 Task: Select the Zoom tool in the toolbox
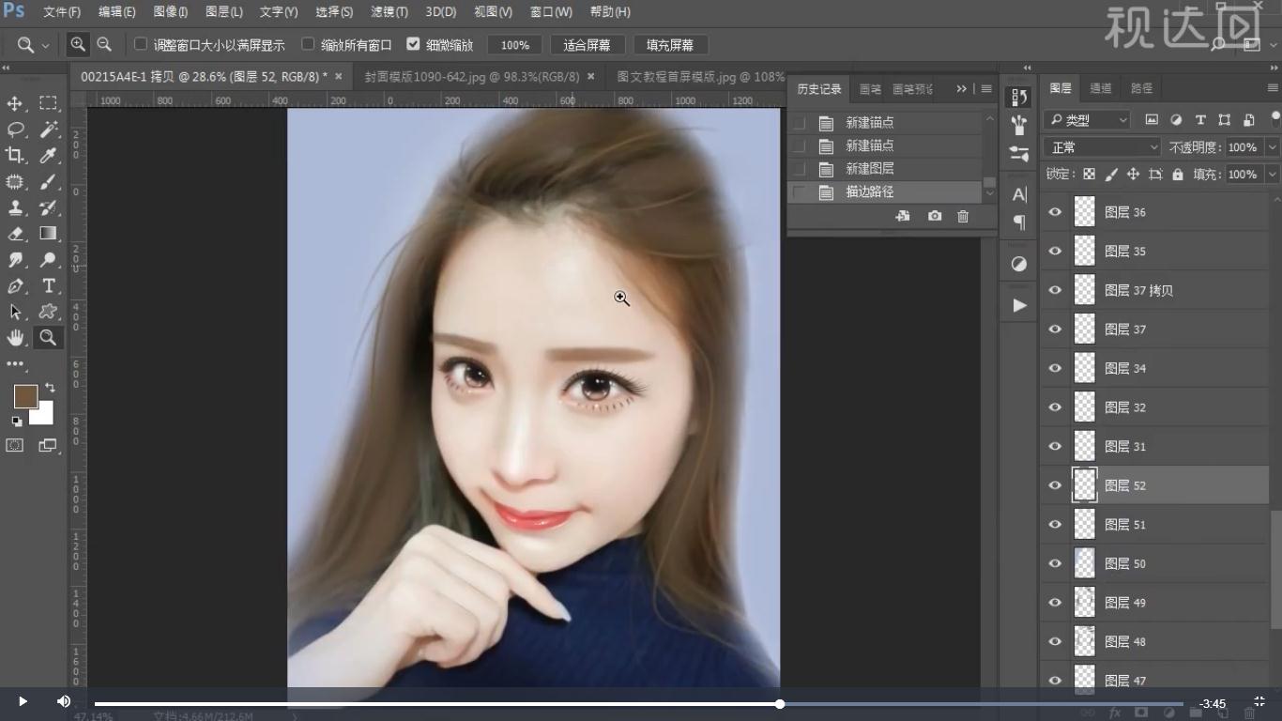pos(48,338)
